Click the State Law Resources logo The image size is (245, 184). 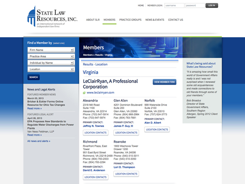coord(52,17)
